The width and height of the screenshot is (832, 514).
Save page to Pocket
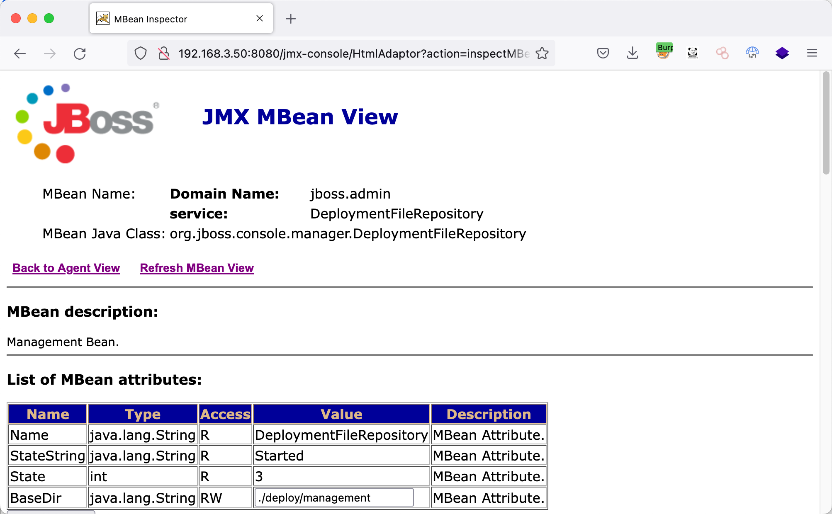point(603,53)
